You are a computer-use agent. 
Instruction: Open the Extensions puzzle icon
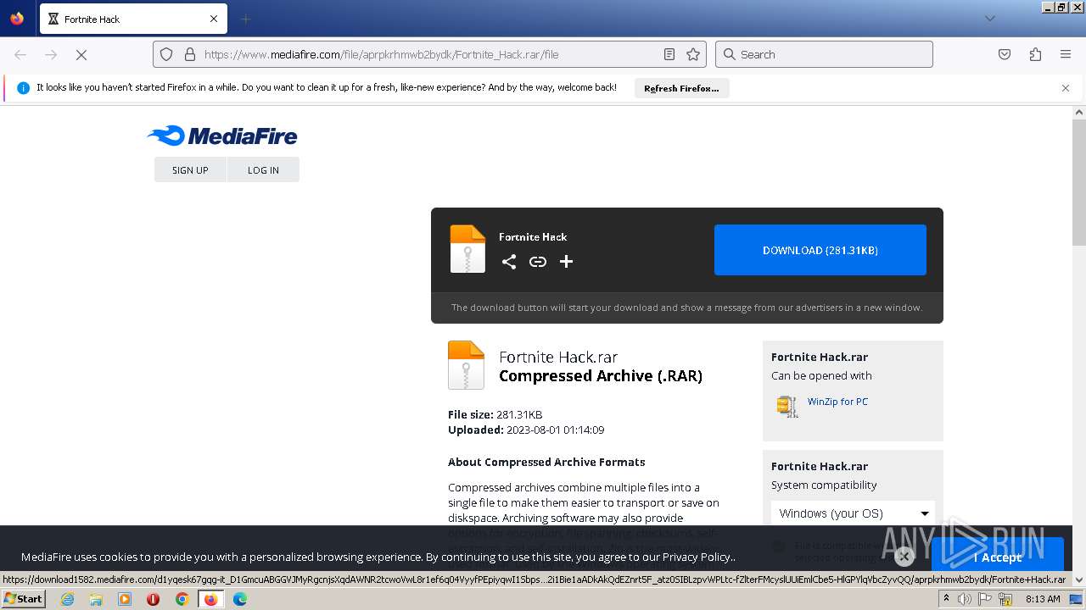(1035, 54)
